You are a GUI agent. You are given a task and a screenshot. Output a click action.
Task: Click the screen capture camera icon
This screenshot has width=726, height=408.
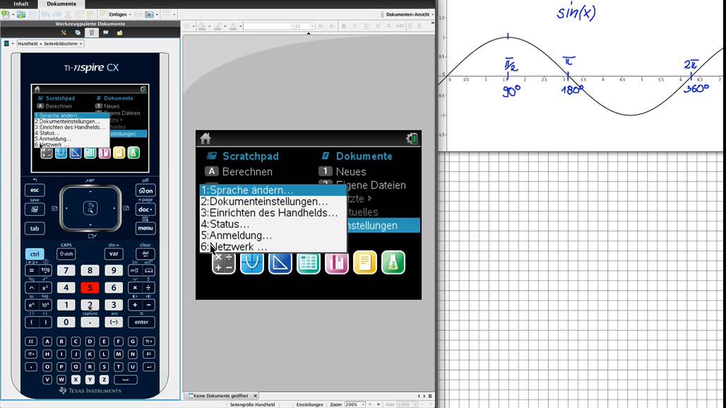point(149,14)
